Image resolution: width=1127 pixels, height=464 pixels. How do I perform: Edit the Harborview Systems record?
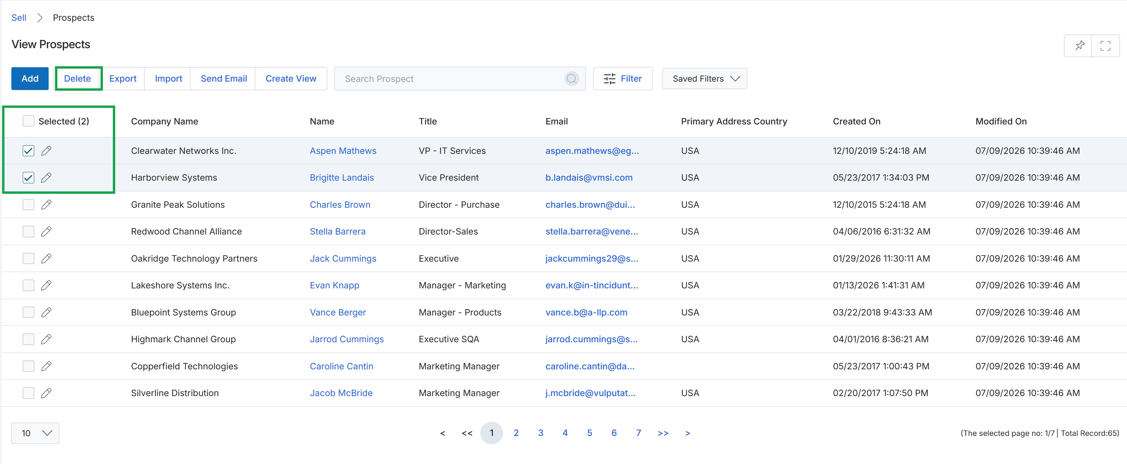[46, 177]
